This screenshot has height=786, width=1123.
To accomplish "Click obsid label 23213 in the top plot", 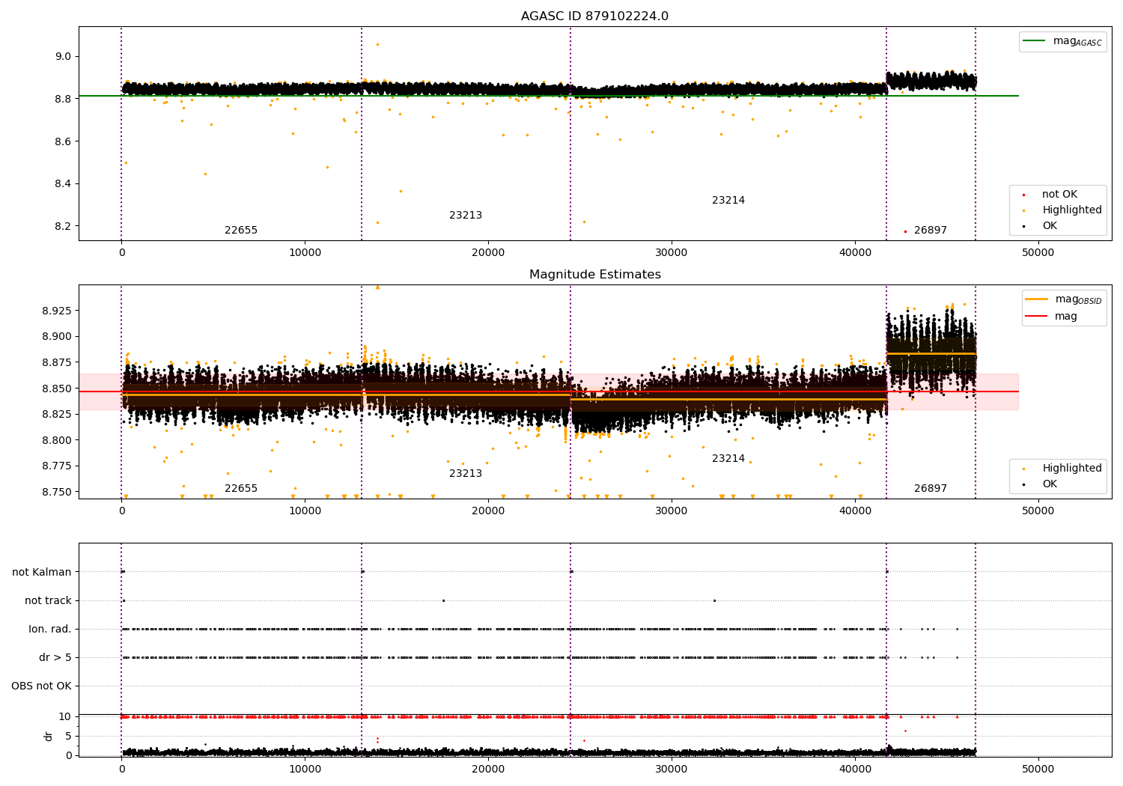I will pyautogui.click(x=466, y=216).
